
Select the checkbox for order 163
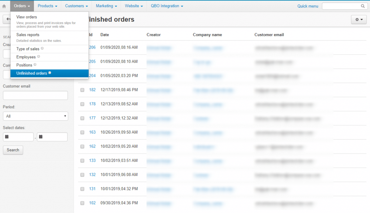coord(82,132)
